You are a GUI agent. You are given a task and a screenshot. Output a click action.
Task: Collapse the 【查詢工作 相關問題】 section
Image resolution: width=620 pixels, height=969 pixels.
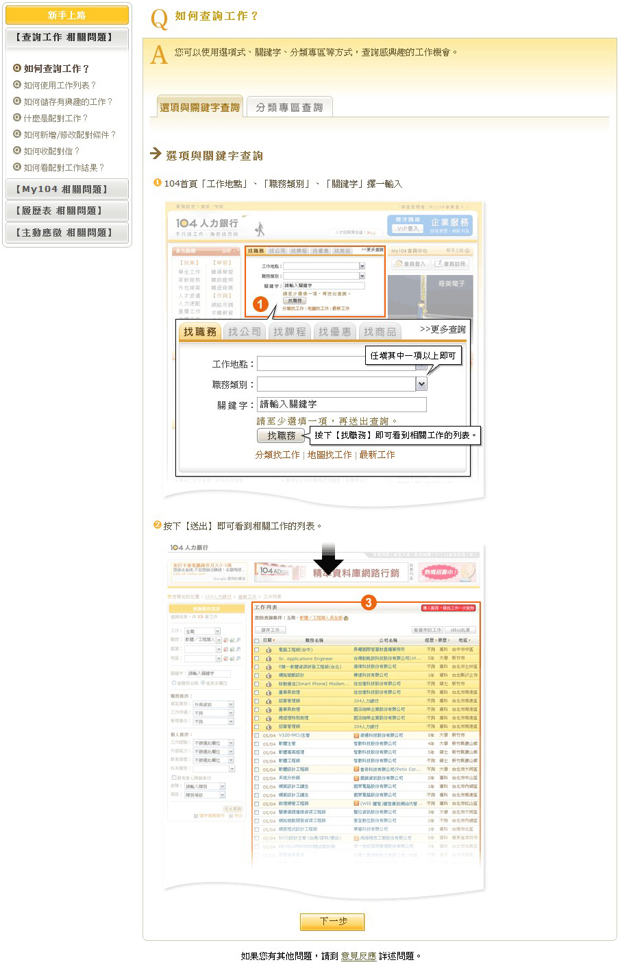click(x=66, y=38)
